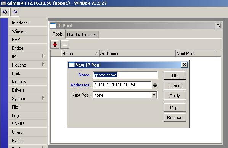Add a new pool with red plus
This screenshot has height=148, width=228.
point(55,44)
